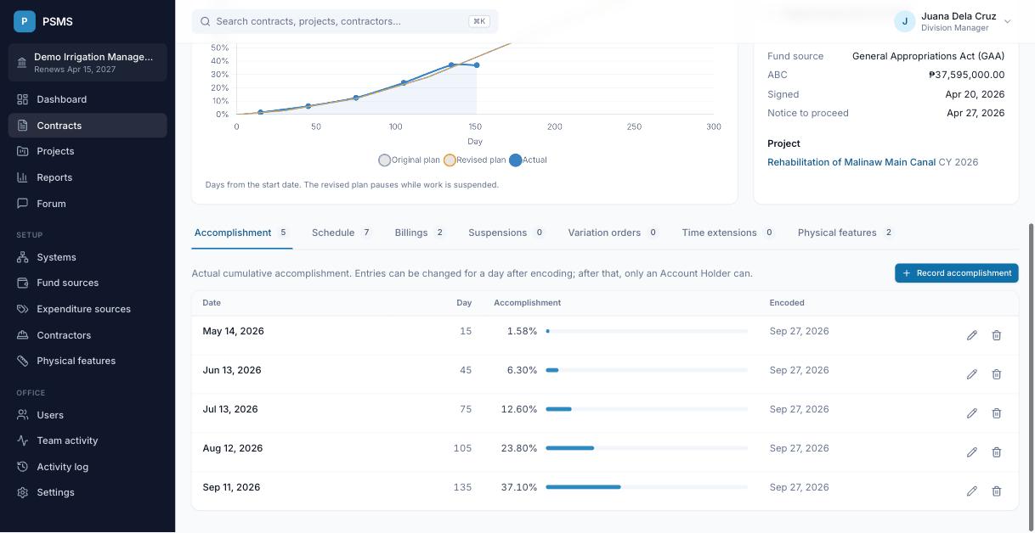Click the Expenditure sources tag icon

tap(22, 309)
